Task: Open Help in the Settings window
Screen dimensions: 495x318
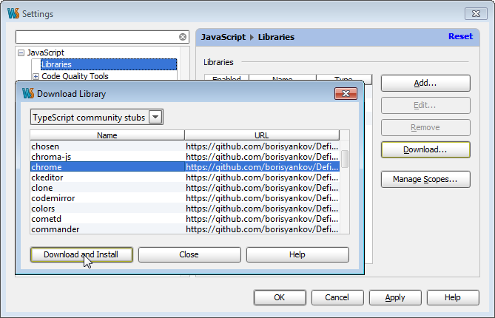Action: pyautogui.click(x=453, y=297)
